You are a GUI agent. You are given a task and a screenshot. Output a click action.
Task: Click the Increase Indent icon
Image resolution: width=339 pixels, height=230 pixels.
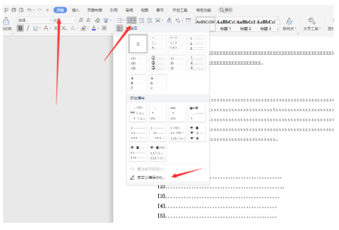(x=149, y=20)
